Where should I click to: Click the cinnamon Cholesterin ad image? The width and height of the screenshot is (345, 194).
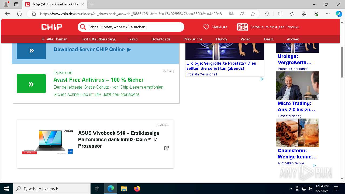tap(298, 133)
